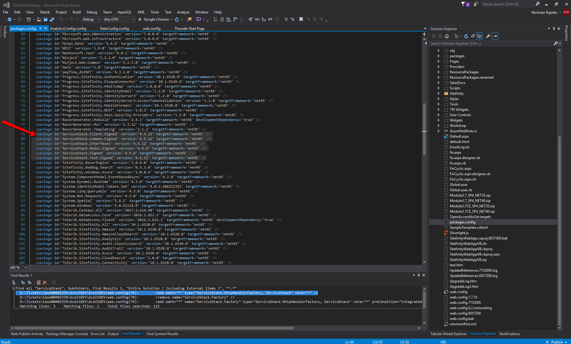This screenshot has height=344, width=571.
Task: Click the Nicholas Rajotte account name
Action: tap(544, 12)
